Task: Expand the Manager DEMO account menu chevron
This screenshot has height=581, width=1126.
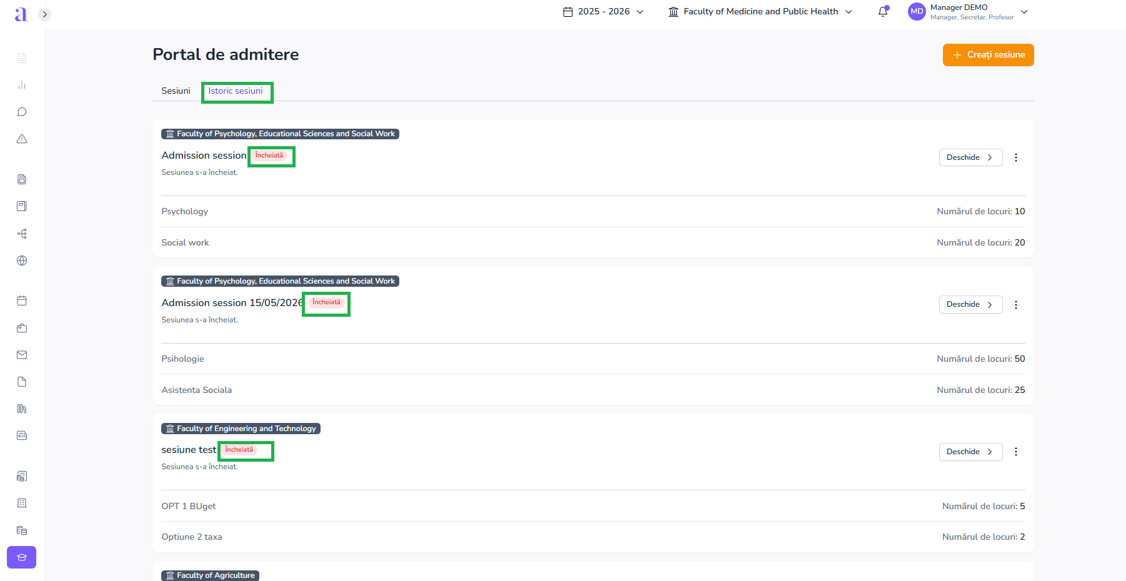Action: 1024,12
